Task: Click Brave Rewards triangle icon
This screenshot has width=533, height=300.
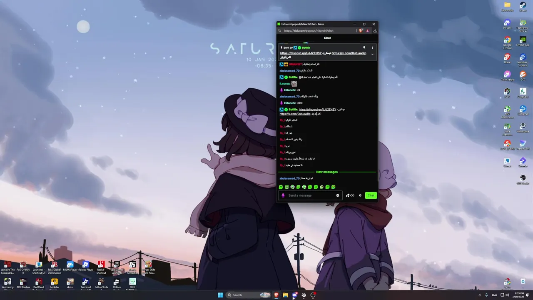Action: tap(367, 30)
